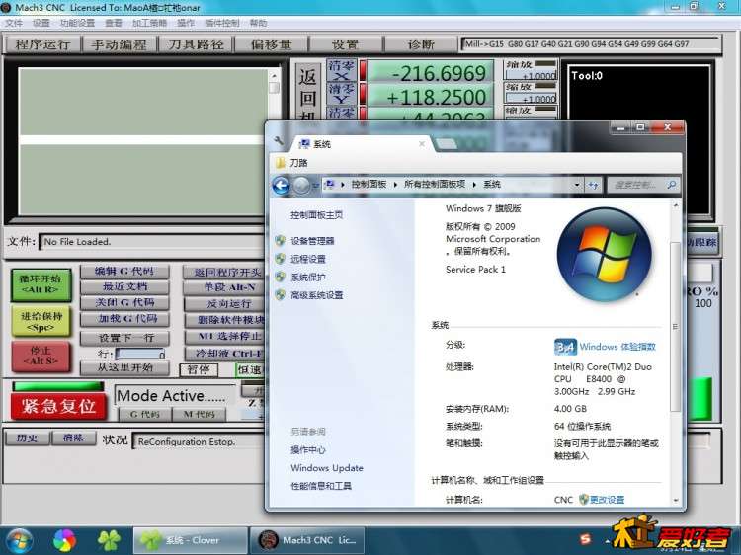Image resolution: width=741 pixels, height=555 pixels.
Task: Open the 文件 menu in Mach3
Action: pos(13,23)
